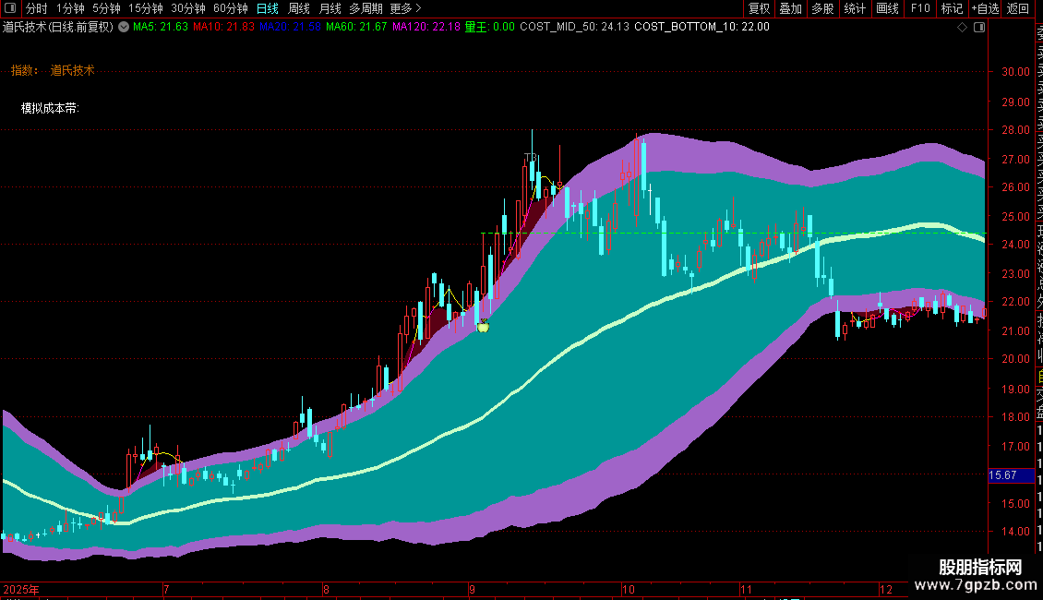
Task: Click the month 10 timeline marker
Action: [629, 589]
